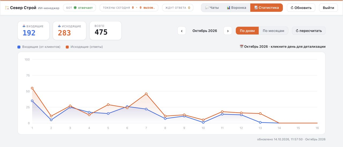Click the blue data point on day 1
The width and height of the screenshot is (343, 147).
tap(32, 101)
